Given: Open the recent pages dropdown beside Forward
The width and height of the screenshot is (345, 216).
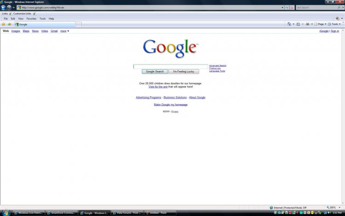Looking at the screenshot, I should (x=13, y=7).
